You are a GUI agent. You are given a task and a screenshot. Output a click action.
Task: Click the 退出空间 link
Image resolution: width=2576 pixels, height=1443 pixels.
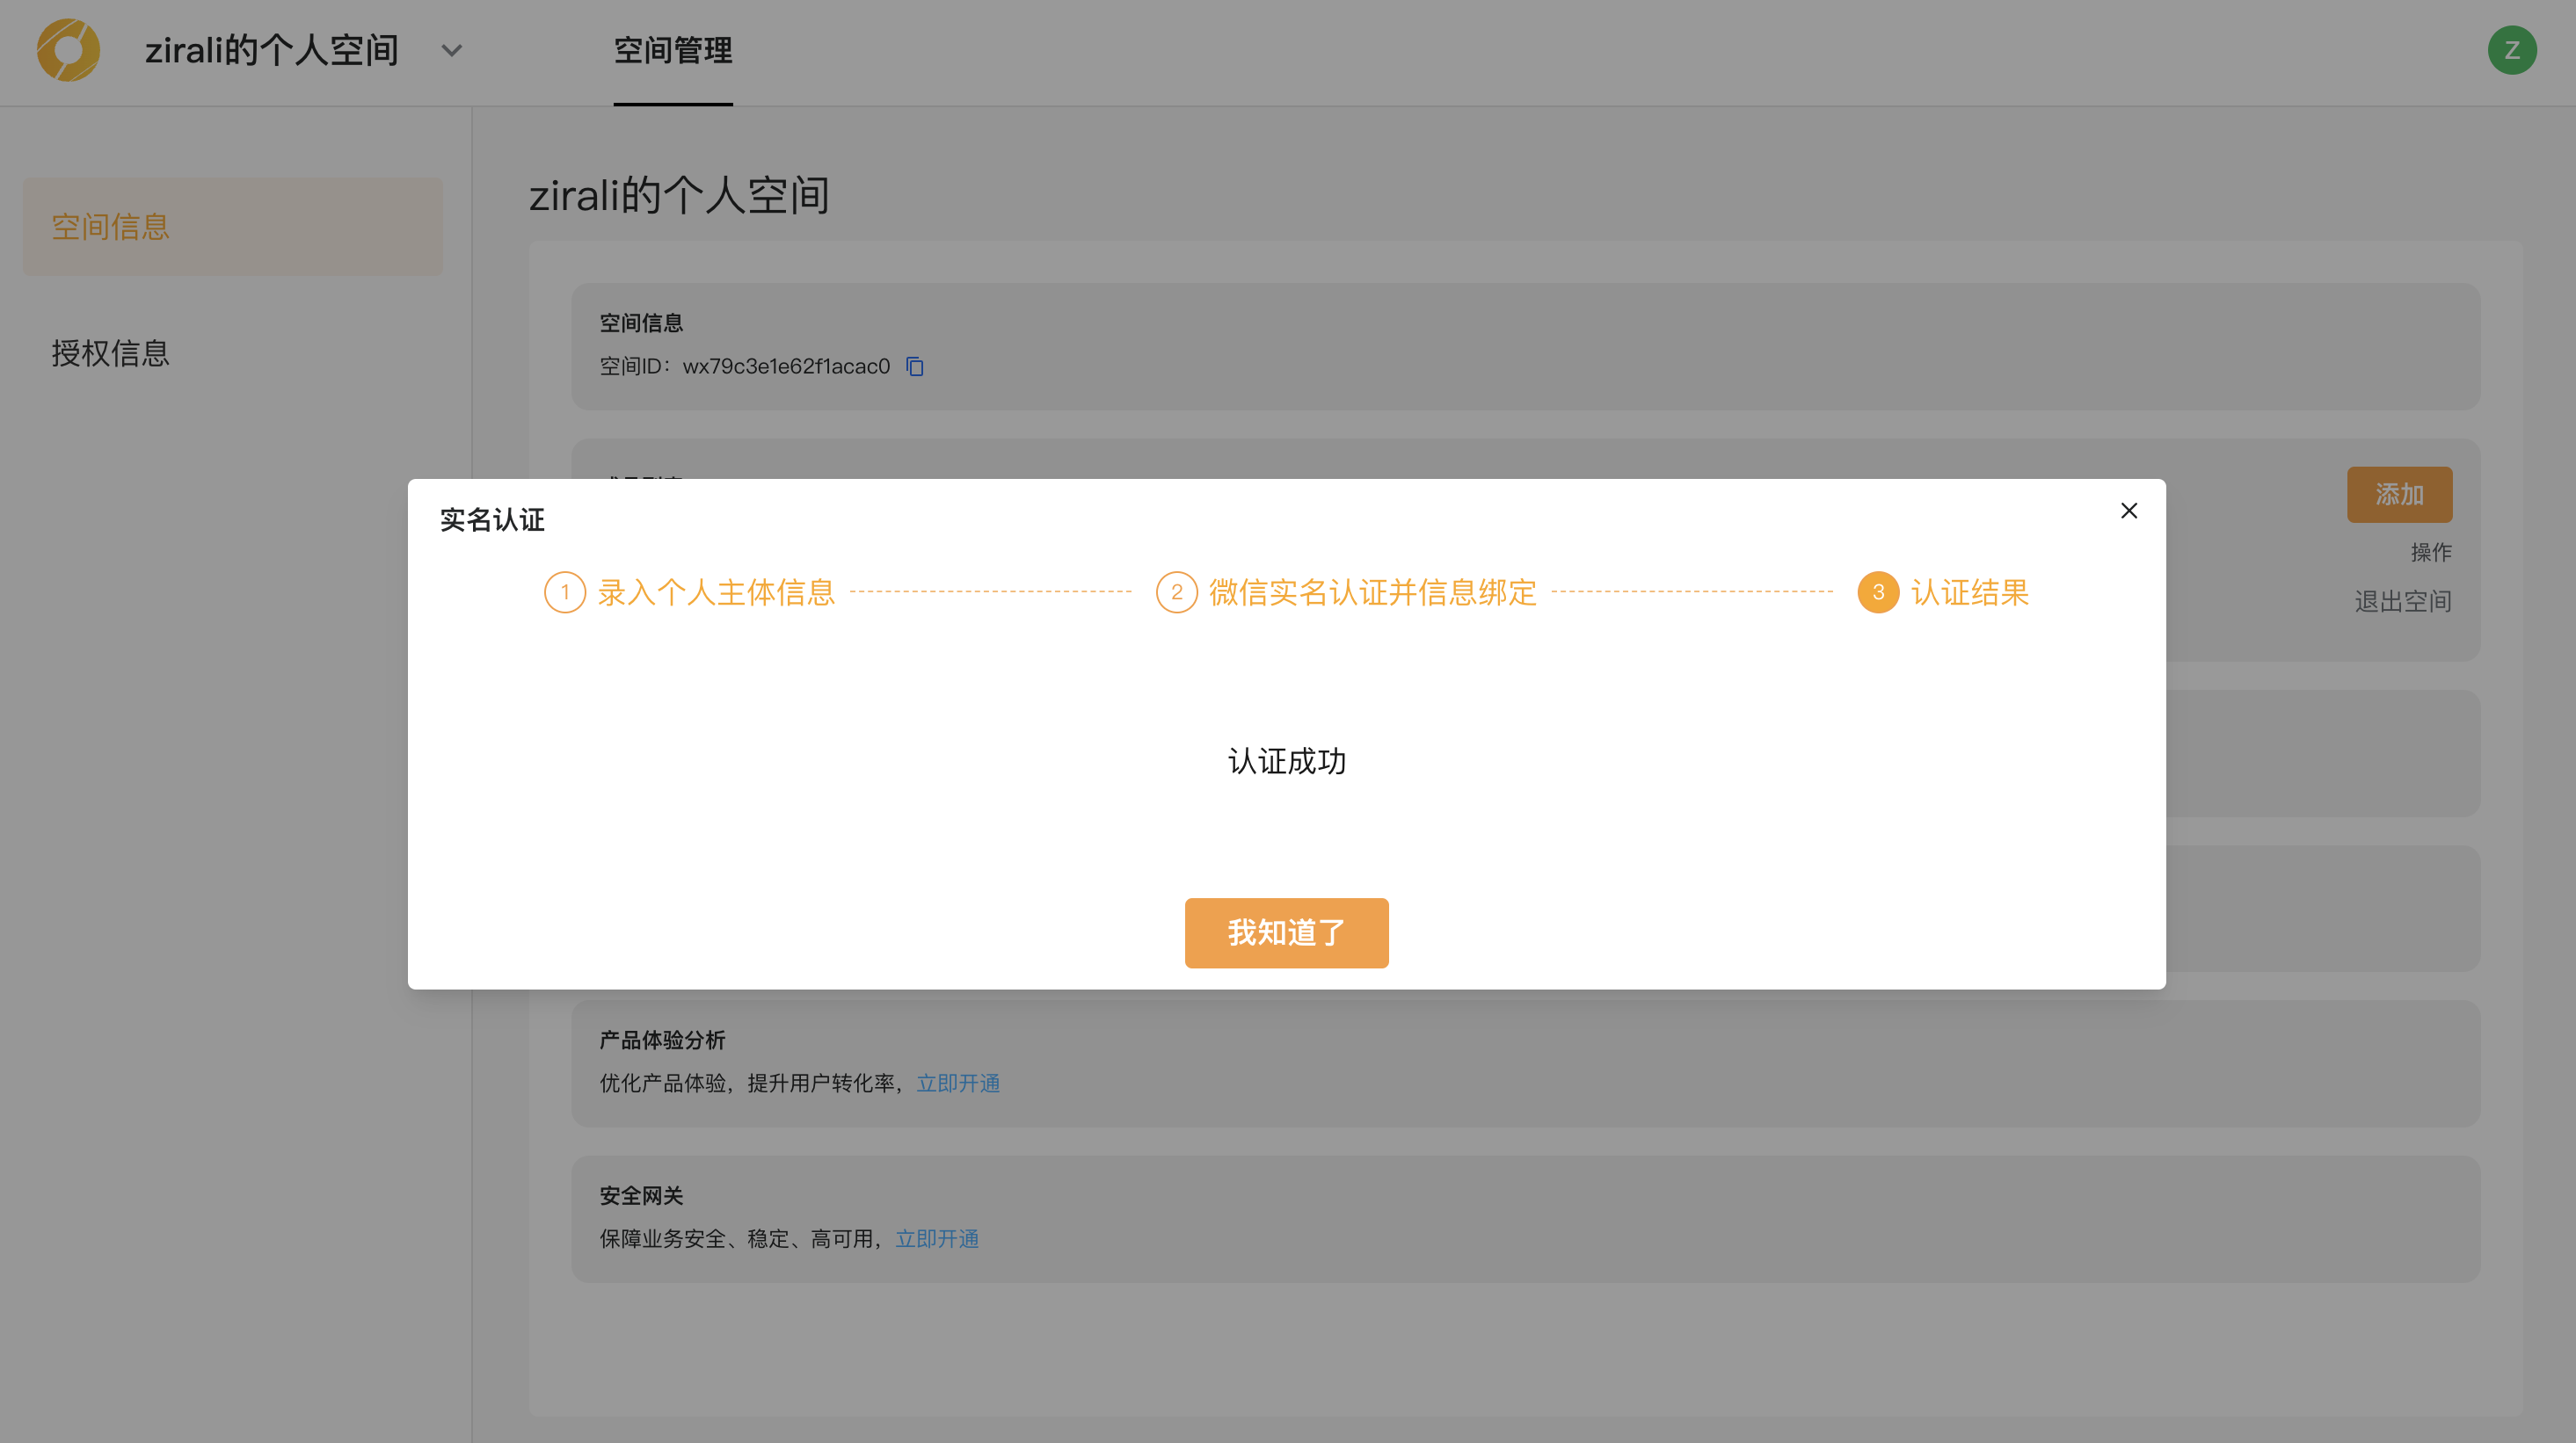[2402, 600]
